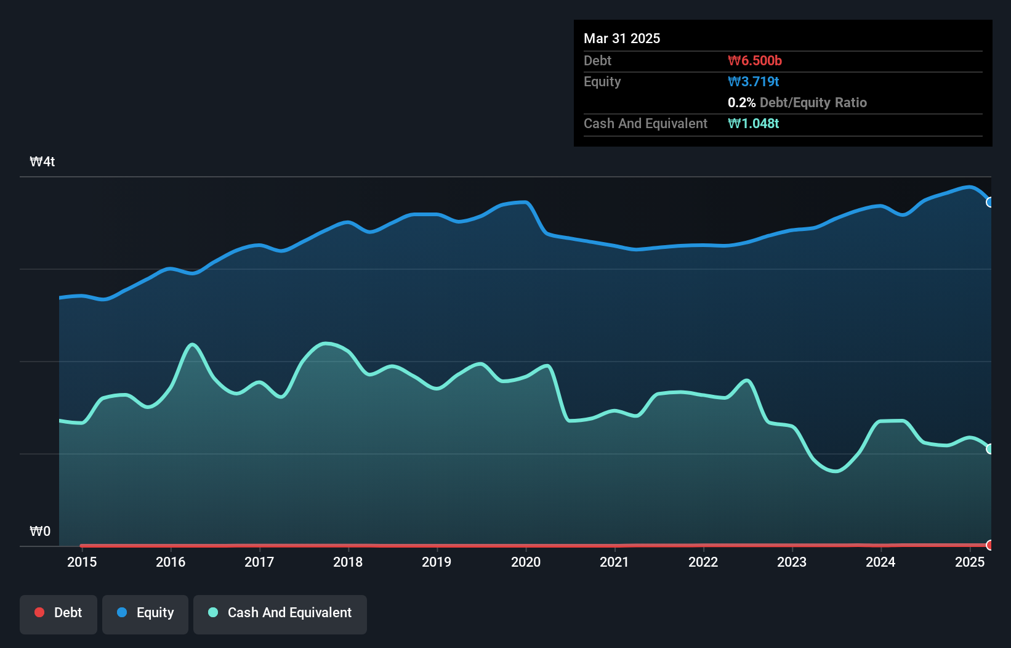The image size is (1011, 648).
Task: Expand the Debt/Equity Ratio row
Action: click(797, 103)
